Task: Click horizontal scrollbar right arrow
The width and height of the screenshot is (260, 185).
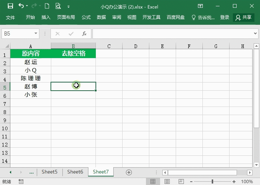Action: [x=250, y=173]
